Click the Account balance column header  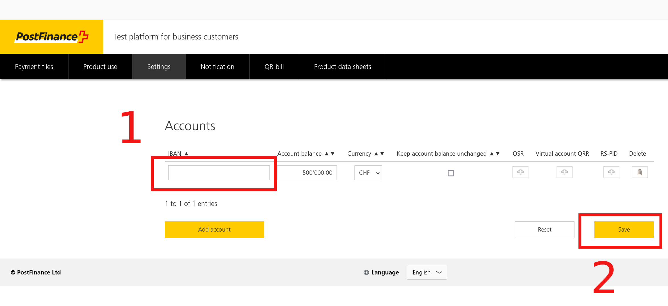click(x=299, y=154)
